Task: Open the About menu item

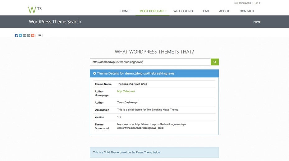Action: click(224, 11)
